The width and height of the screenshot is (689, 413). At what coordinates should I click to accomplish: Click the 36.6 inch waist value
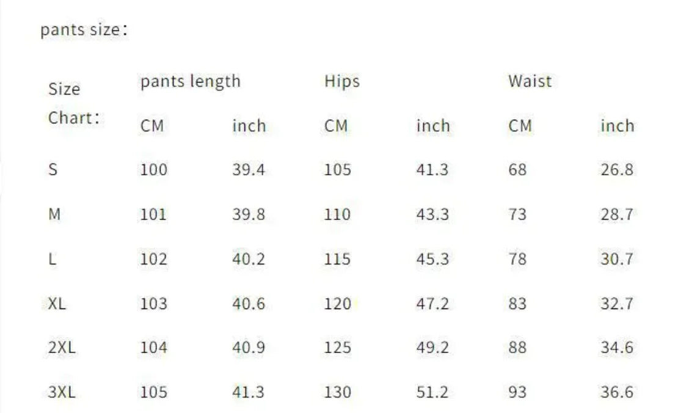tap(616, 392)
